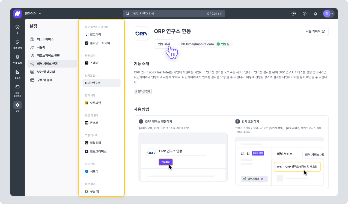Open 인재 소싱 in left navigation
Viewport: 348px width, 204px height.
click(17, 59)
